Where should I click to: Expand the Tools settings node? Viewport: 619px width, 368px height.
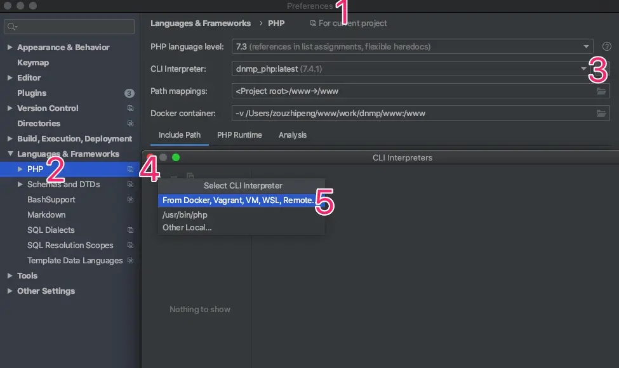[10, 276]
